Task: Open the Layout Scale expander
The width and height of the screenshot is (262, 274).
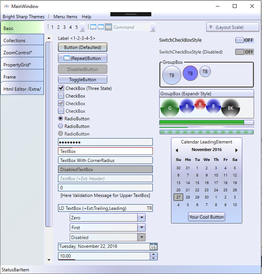Action: pos(232,27)
